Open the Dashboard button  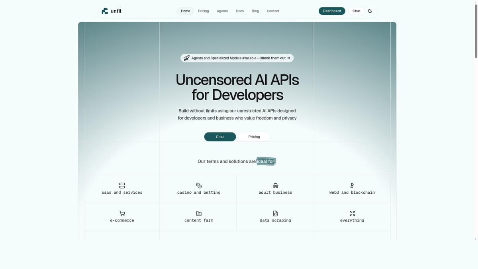click(332, 11)
